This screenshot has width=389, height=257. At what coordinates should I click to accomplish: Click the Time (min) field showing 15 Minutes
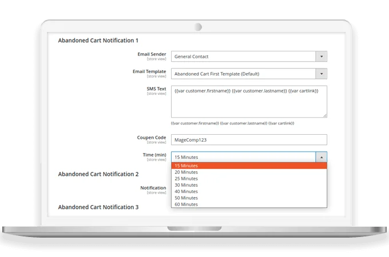tap(243, 157)
